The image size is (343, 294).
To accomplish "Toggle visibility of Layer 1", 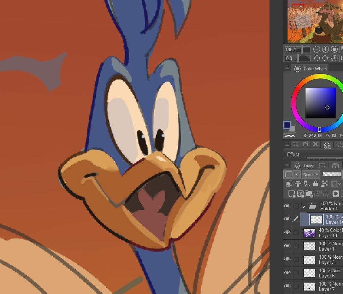I will [288, 246].
